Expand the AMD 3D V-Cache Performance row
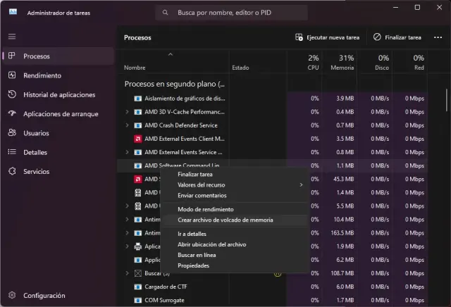This screenshot has width=451, height=307. [x=127, y=112]
